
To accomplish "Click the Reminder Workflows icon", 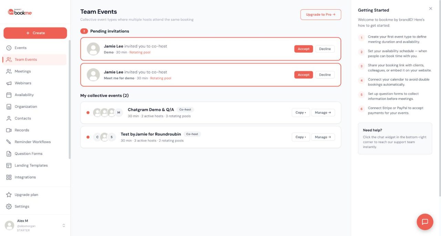I will click(x=9, y=142).
